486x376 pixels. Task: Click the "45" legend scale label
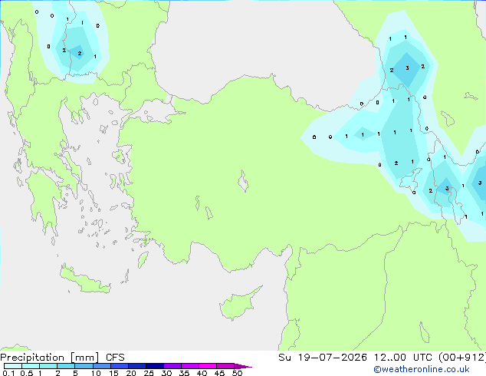tap(219, 373)
